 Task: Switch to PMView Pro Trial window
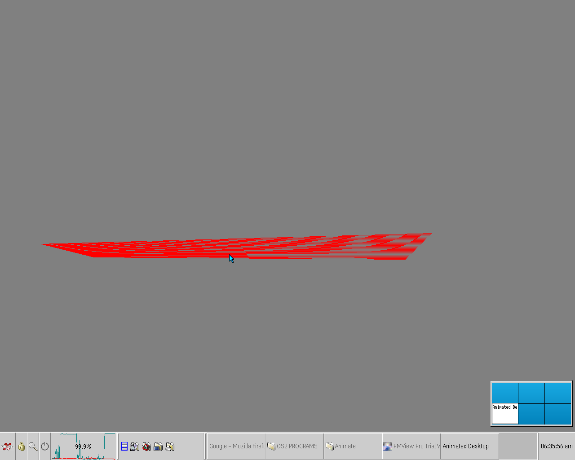tap(411, 447)
